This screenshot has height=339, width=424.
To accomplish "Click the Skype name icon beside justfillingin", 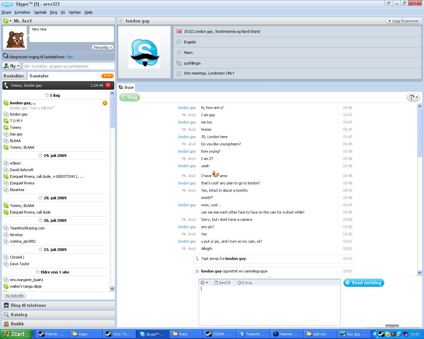I will point(179,63).
